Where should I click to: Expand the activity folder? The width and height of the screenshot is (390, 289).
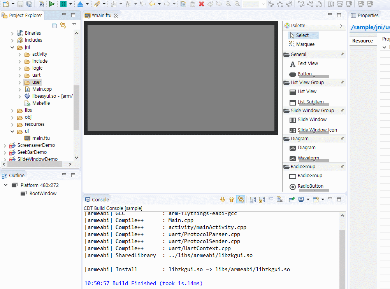click(19, 54)
